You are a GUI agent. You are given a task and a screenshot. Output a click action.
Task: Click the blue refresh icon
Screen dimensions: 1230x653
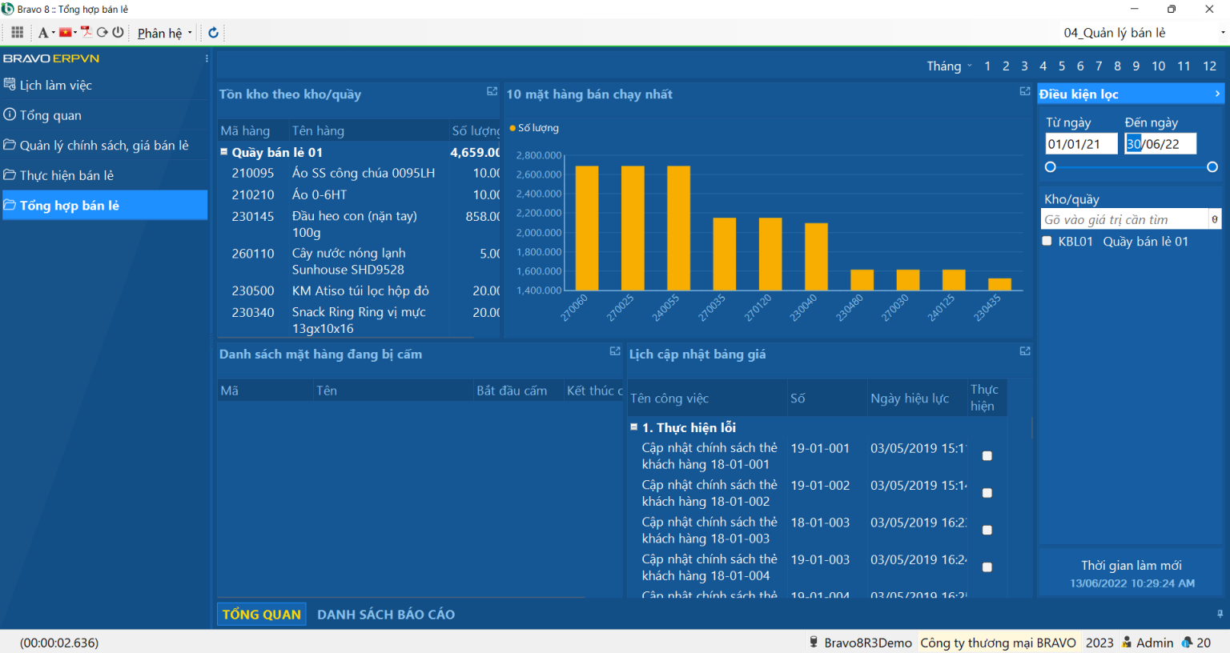213,33
